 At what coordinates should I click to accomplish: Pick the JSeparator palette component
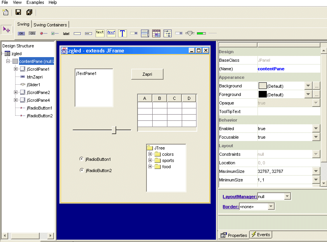pos(212,33)
